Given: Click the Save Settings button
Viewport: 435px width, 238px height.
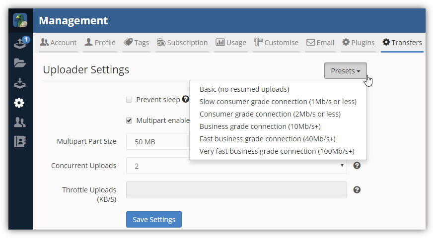Looking at the screenshot, I should pos(154,220).
